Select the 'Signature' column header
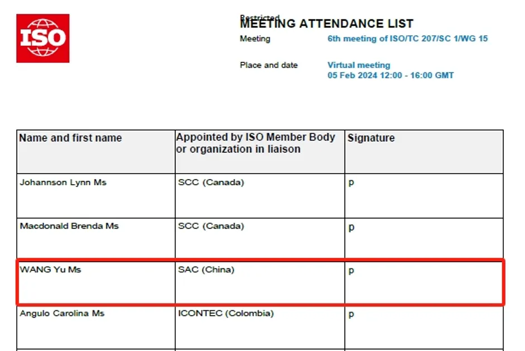Image resolution: width=525 pixels, height=351 pixels. pos(371,138)
